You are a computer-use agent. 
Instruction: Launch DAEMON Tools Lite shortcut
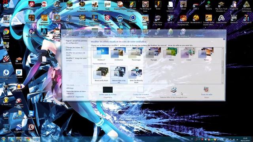coord(6,75)
